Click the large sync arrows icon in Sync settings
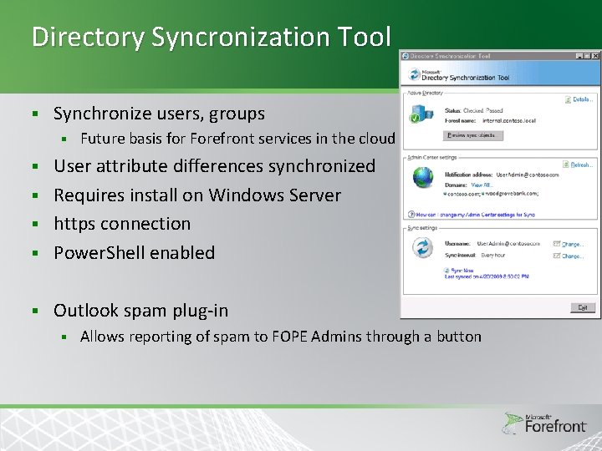Screen dimensions: 602x451 point(423,248)
